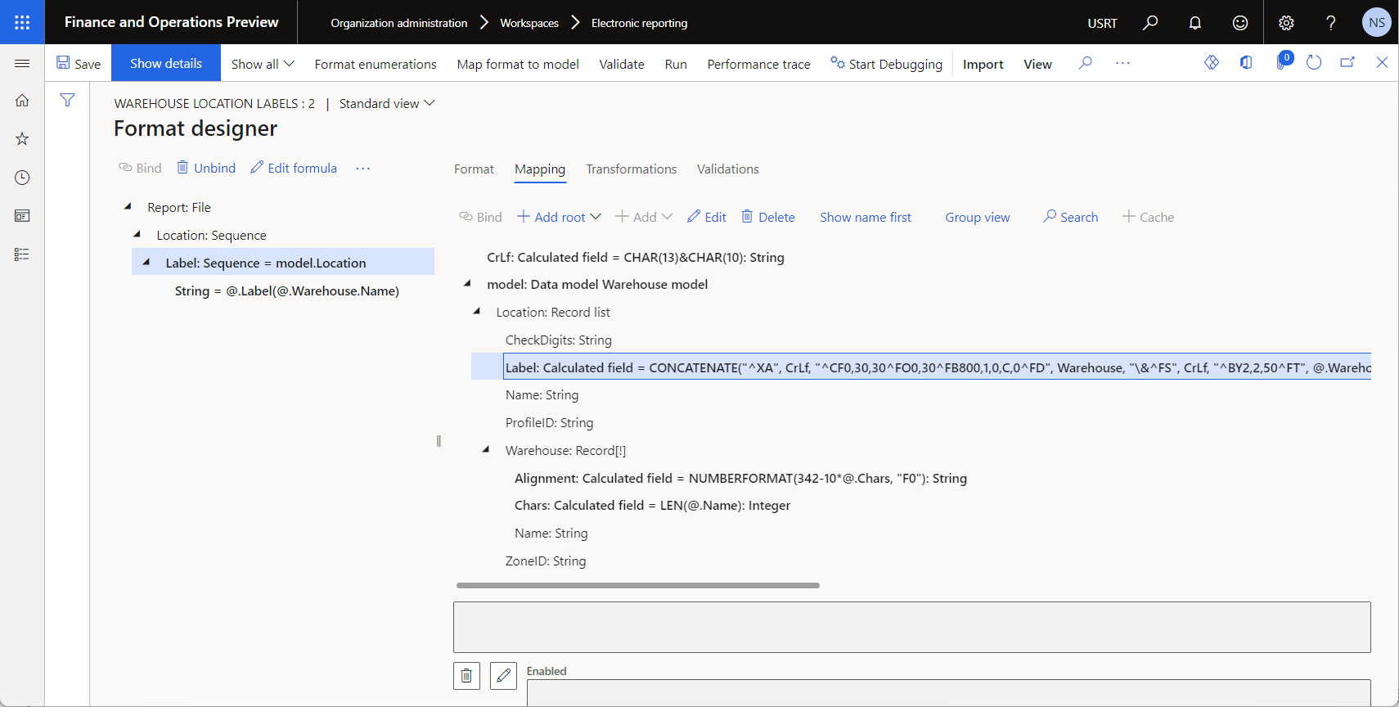Open the search magnifier in top bar
Screen dimensions: 1399x707
(1150, 22)
